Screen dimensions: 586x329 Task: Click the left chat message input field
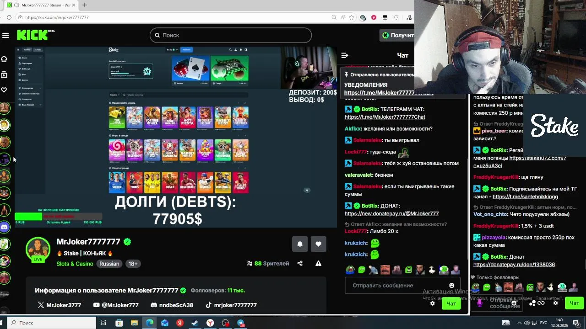pos(403,285)
